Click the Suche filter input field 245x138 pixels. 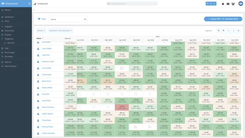[67, 19]
